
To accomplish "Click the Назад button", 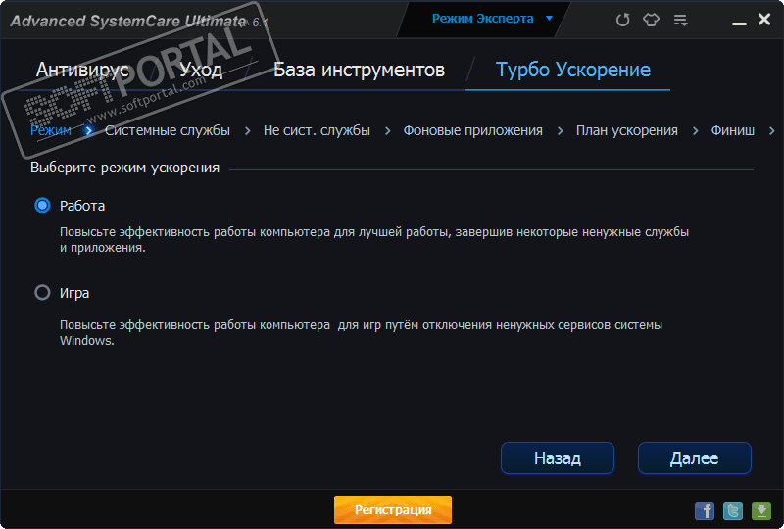I will pos(558,458).
